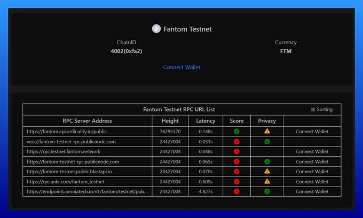
Task: Connect Wallet for rpc.ankr.com/fantom_testnet row
Action: point(312,182)
